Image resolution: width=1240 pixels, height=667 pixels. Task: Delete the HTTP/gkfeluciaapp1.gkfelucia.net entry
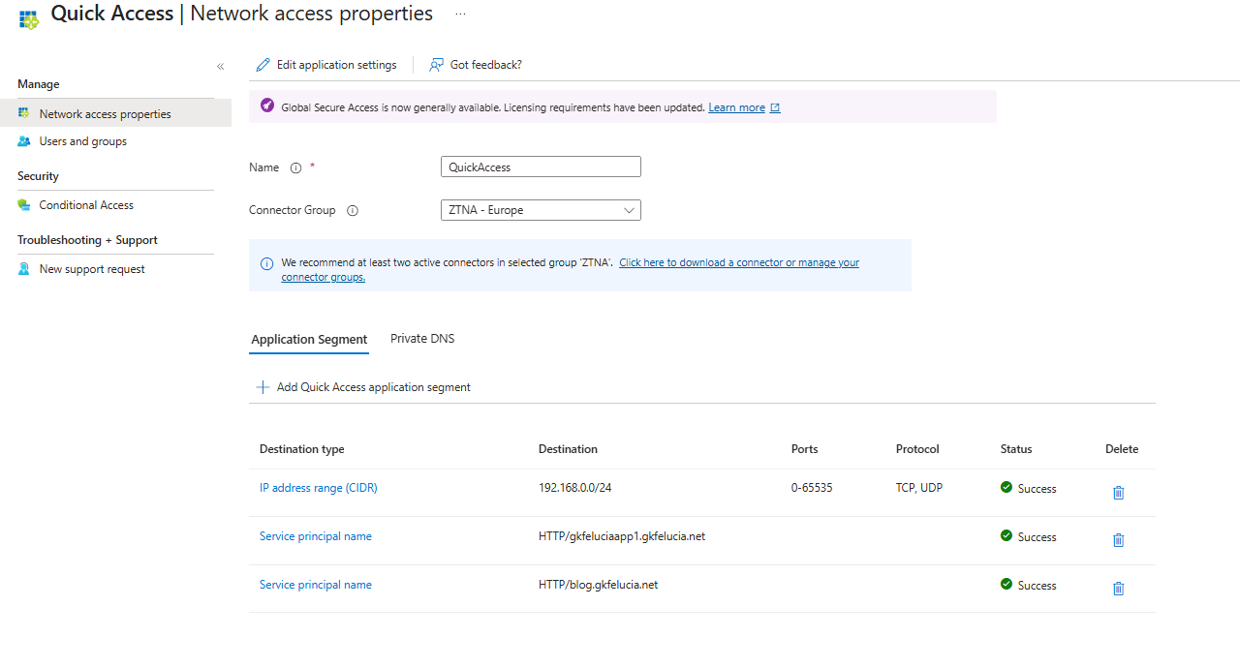click(1118, 540)
